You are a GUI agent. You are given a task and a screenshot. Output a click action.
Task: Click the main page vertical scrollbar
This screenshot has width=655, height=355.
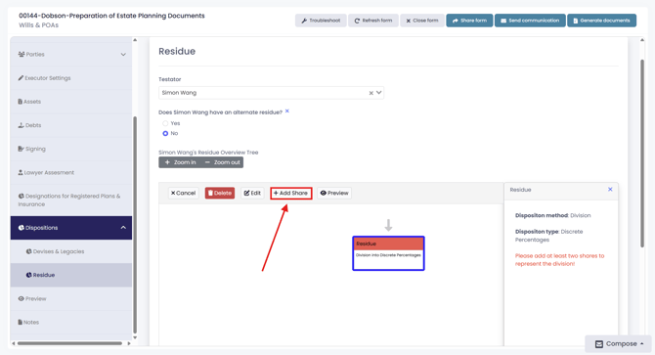tap(642, 154)
